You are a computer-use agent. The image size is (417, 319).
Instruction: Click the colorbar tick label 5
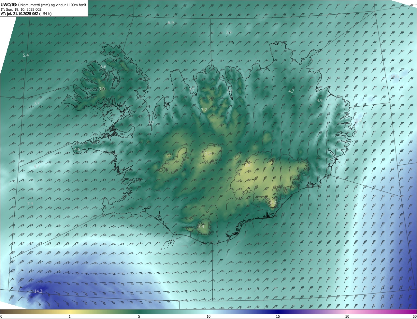tap(139, 316)
